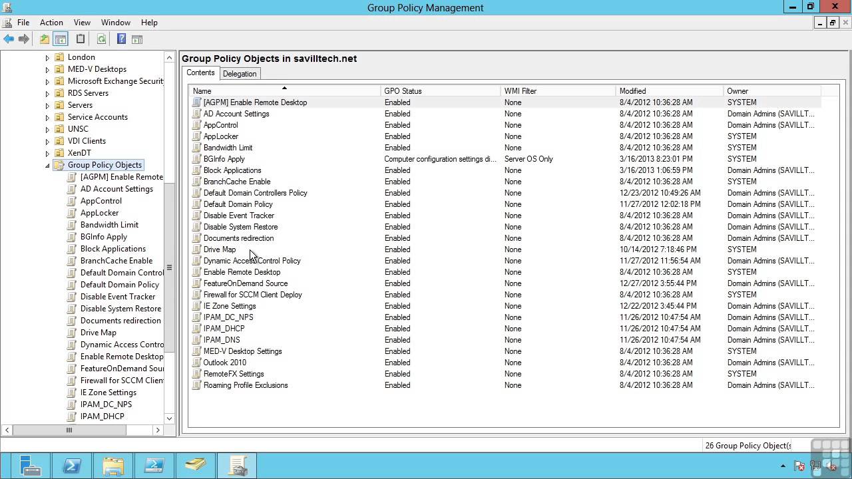Sort list by the Name column header

coord(284,91)
